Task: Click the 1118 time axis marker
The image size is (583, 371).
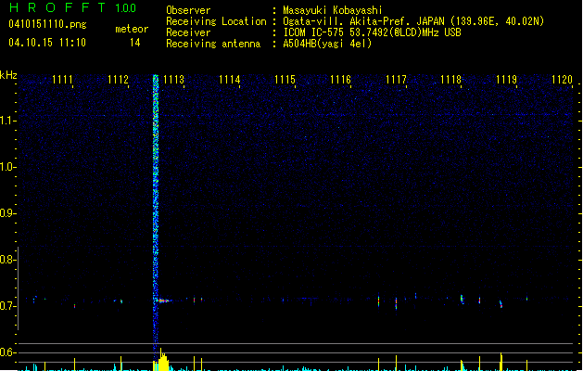Action: (451, 80)
